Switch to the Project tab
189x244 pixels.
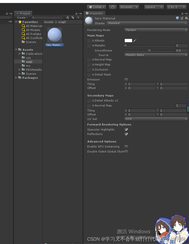click(23, 13)
